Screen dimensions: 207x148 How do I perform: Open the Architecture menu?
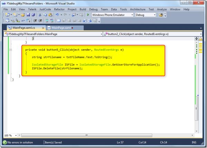coord(138,9)
